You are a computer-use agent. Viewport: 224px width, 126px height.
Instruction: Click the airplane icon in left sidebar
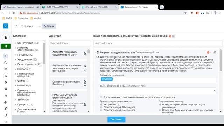[6, 102]
